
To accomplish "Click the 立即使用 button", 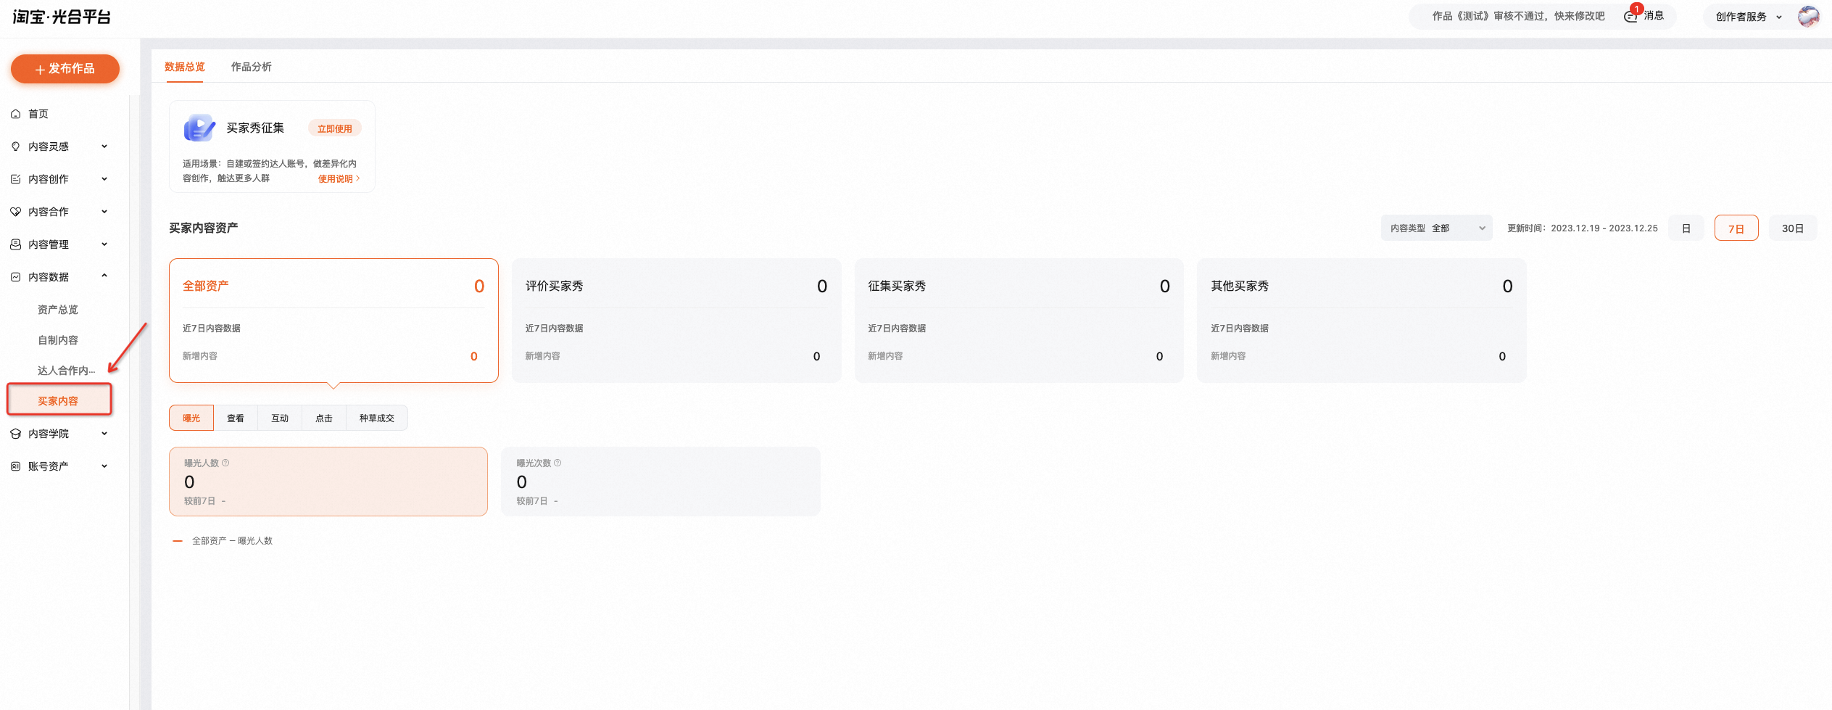I will [x=335, y=128].
